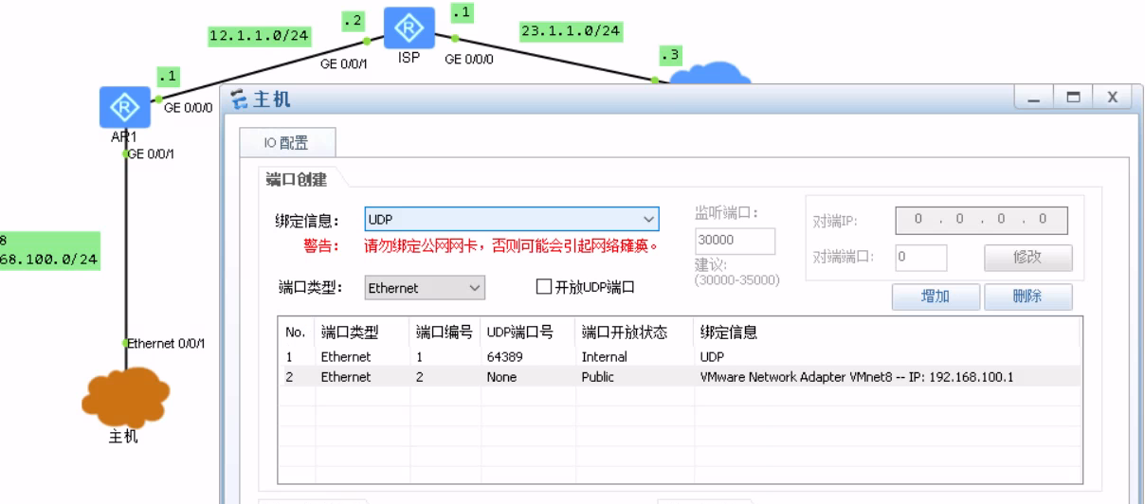
Task: Click the Internal status cell
Action: [604, 357]
